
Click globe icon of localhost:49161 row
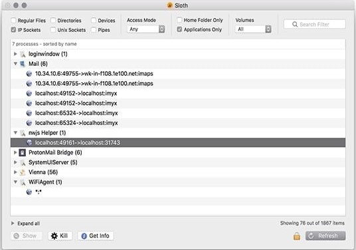(x=29, y=142)
